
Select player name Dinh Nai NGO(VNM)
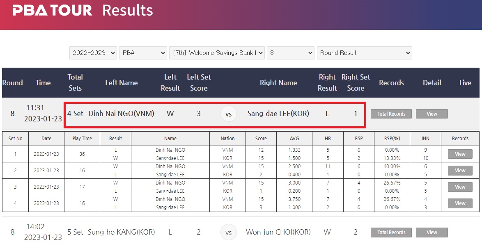122,114
